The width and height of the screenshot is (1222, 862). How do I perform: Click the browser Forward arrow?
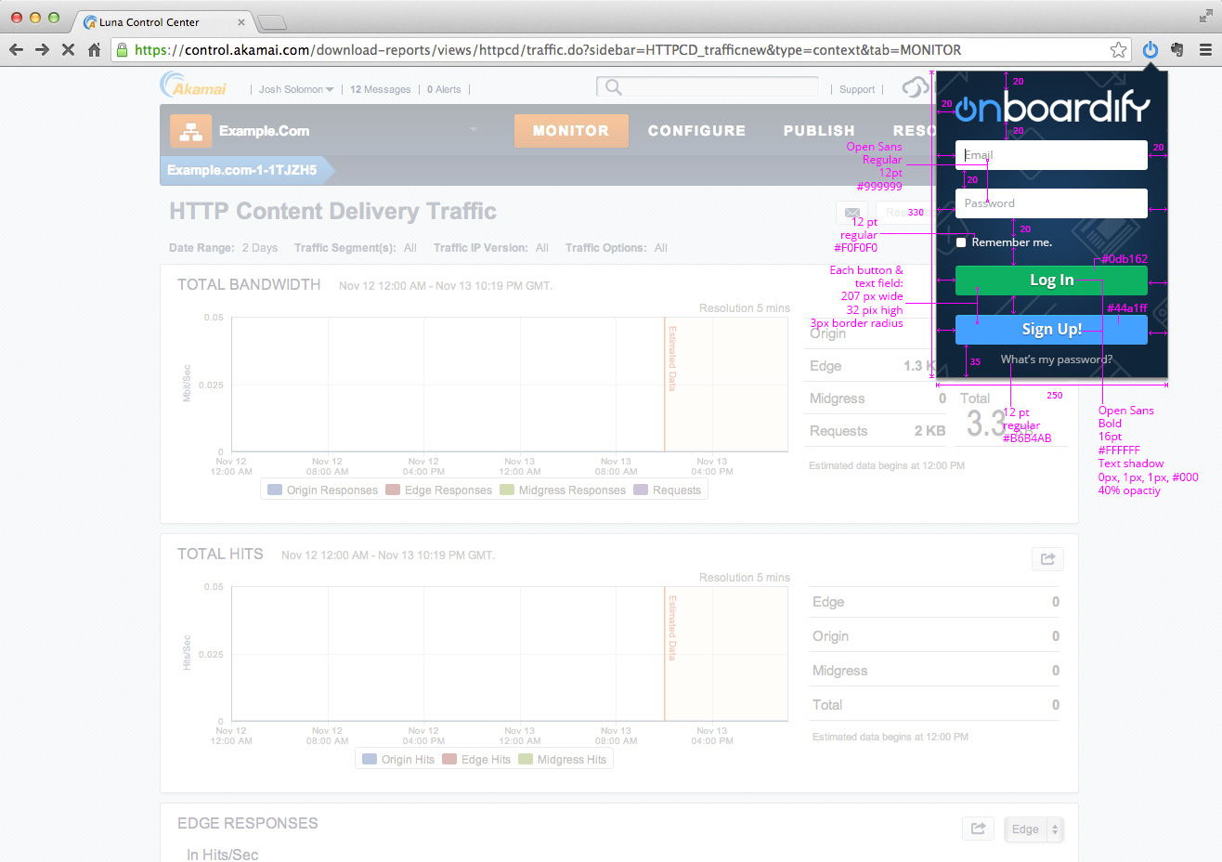pyautogui.click(x=42, y=50)
